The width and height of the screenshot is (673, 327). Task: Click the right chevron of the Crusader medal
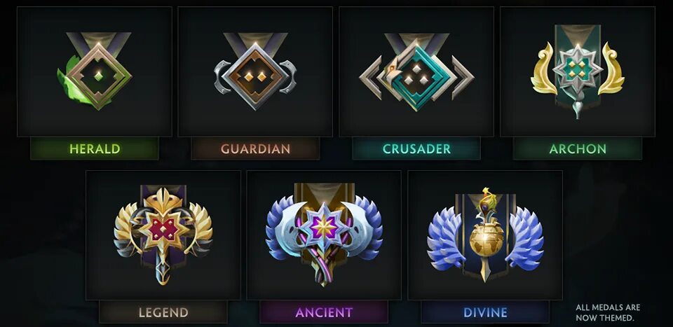[462, 78]
